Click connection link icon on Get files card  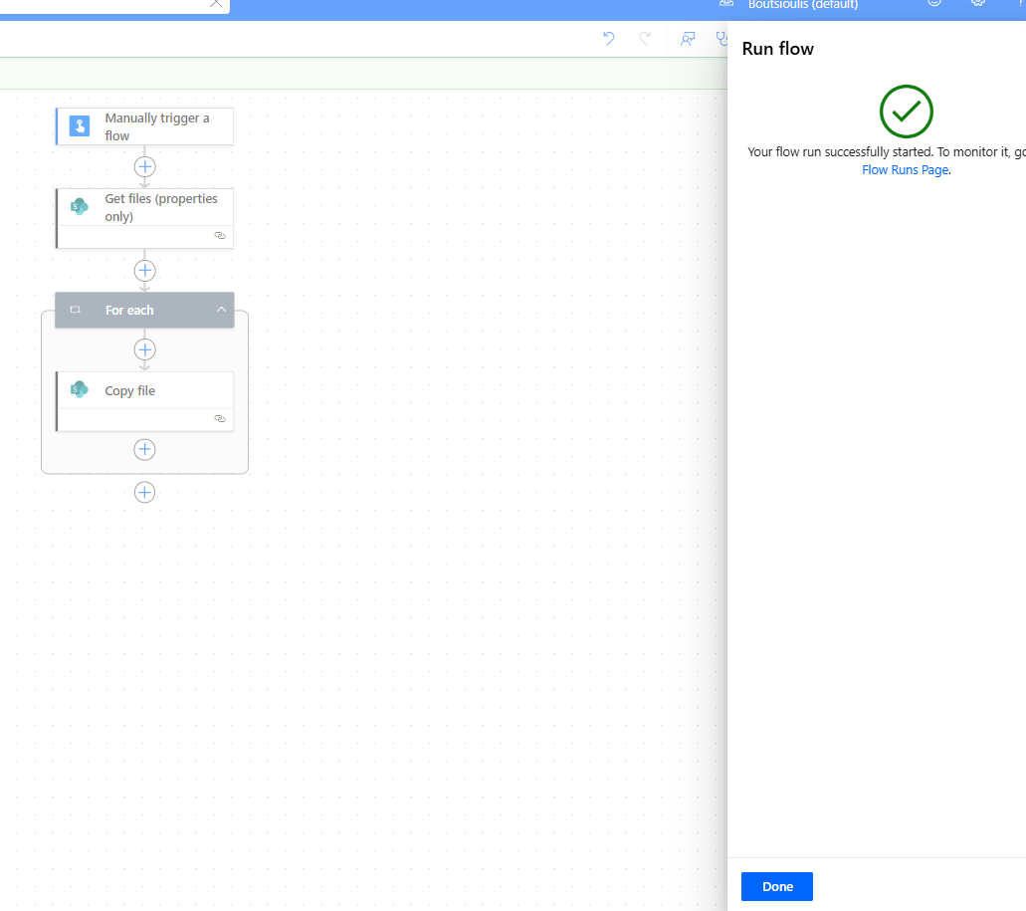click(220, 236)
